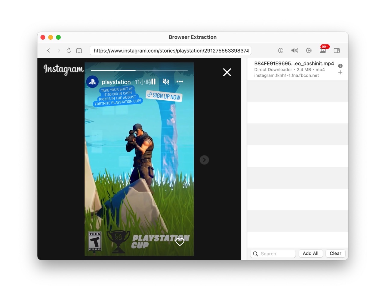Click the search magnifier icon
The height and width of the screenshot is (295, 385).
pos(256,254)
